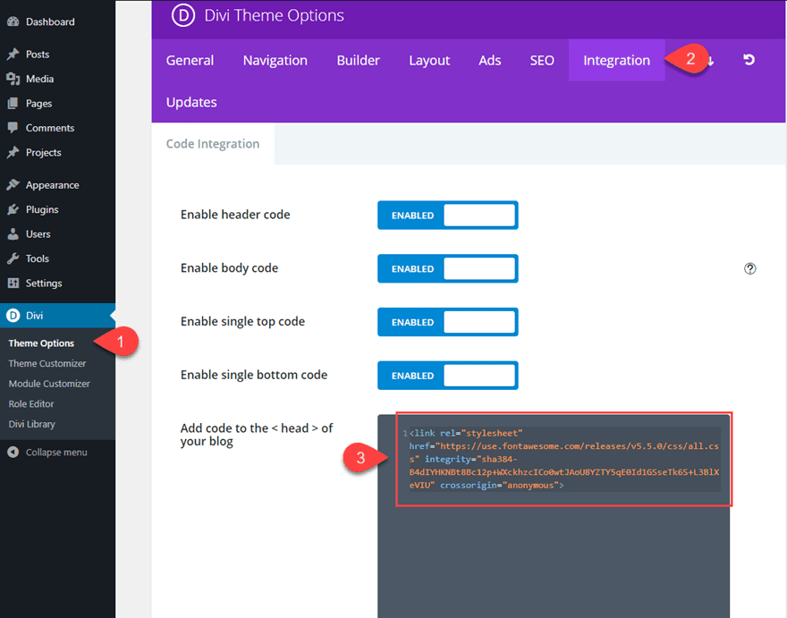
Task: Click the reset options circular arrow icon
Action: pos(749,60)
